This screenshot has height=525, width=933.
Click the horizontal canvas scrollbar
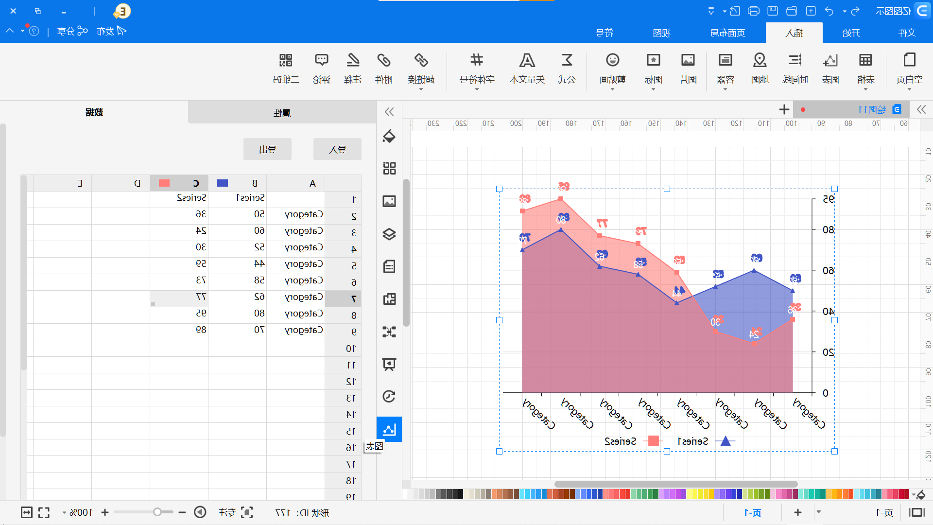[x=676, y=484]
